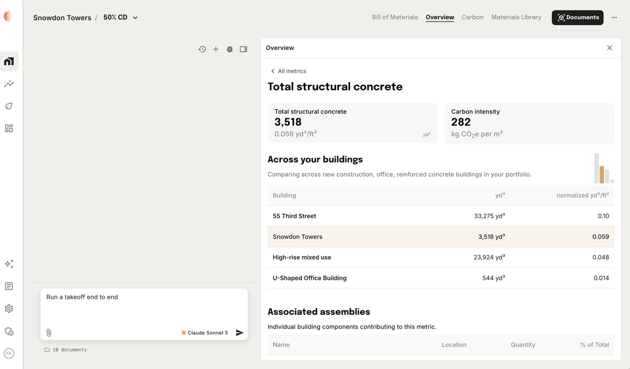Click the bug debug icon
This screenshot has height=369, width=630.
tap(229, 49)
